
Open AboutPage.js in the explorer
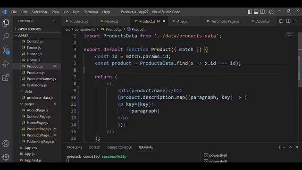[37, 110]
